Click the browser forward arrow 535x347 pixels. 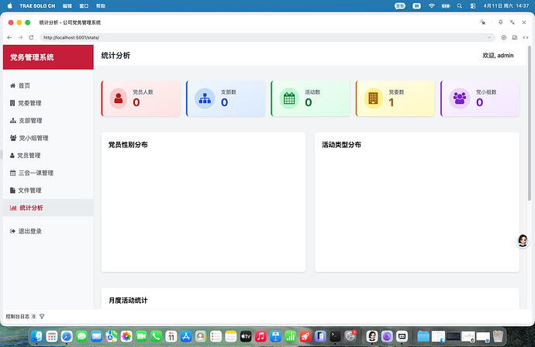pos(20,37)
